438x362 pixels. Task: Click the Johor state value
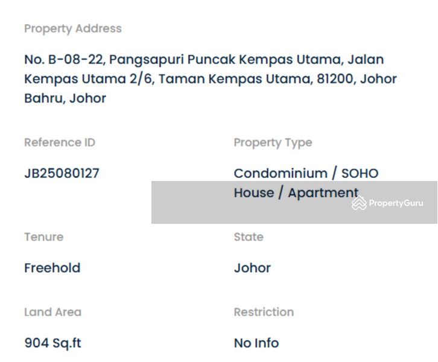coord(252,268)
